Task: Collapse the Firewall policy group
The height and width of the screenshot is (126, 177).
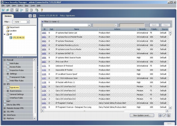Action: click(x=5, y=60)
